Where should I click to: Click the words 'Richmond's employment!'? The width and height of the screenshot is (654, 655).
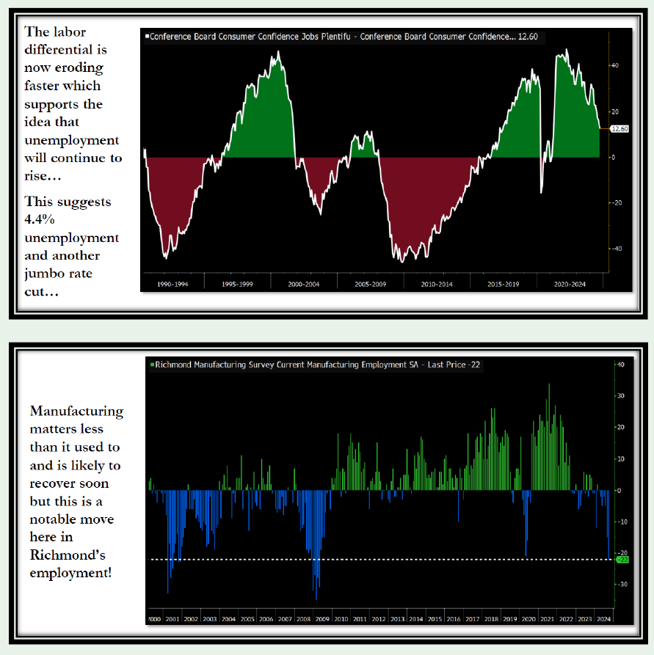tap(70, 563)
